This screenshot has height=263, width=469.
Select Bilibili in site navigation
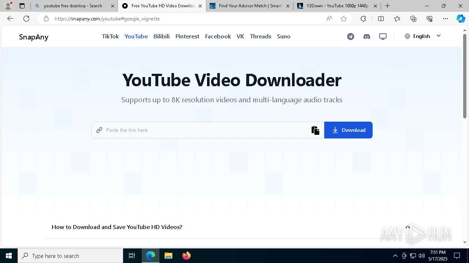[162, 36]
